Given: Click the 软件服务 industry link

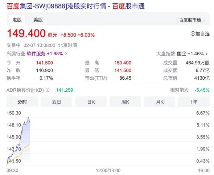Looking at the screenshot, I should click(x=36, y=54).
